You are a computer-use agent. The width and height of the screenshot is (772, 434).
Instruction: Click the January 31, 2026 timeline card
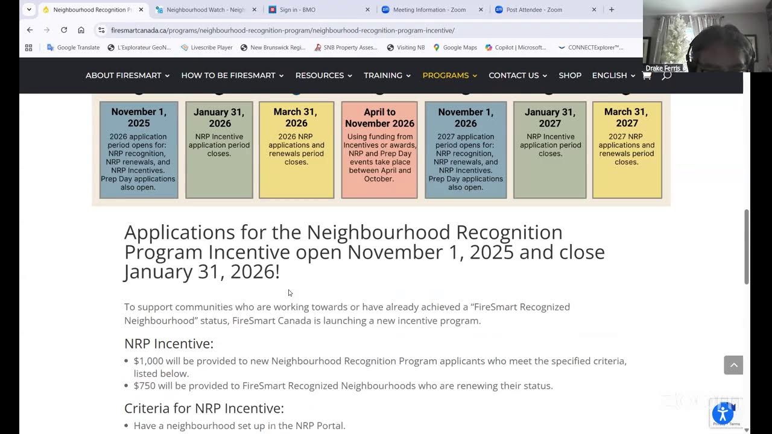coord(219,149)
